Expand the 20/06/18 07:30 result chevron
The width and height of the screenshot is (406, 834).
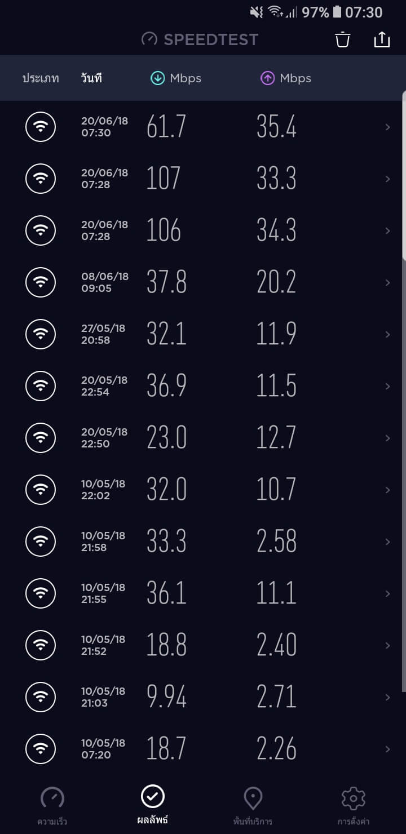point(387,127)
